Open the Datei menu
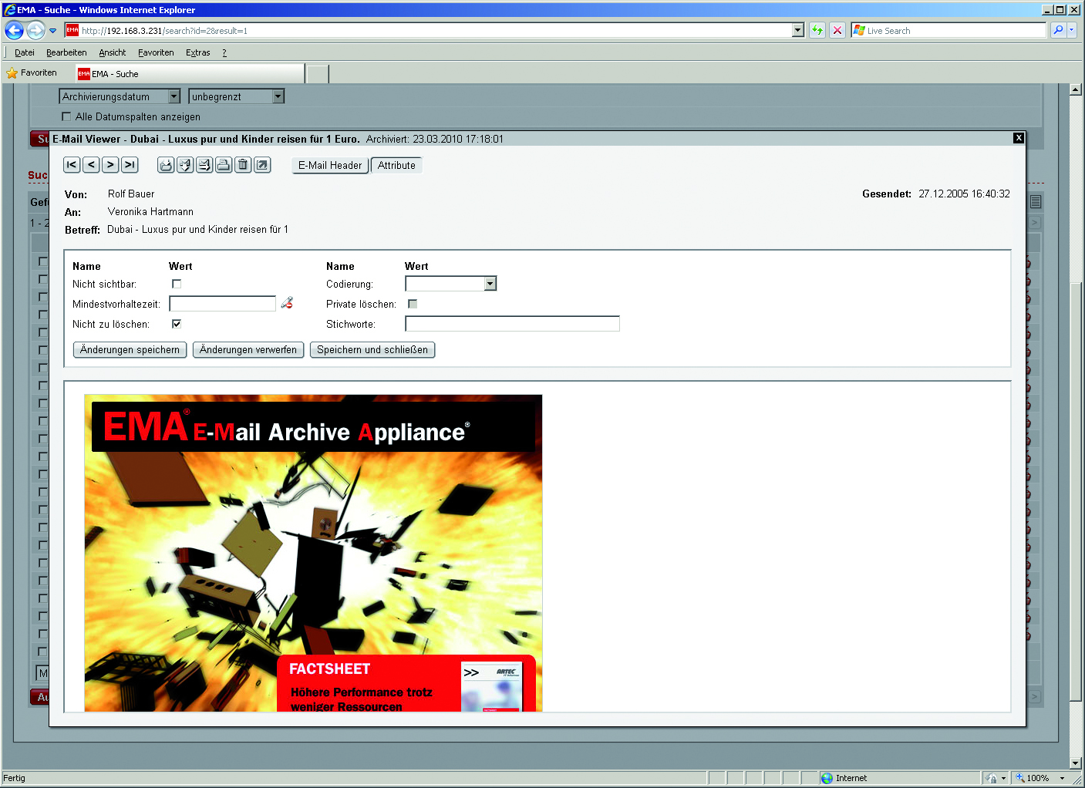1085x788 pixels. [x=25, y=52]
